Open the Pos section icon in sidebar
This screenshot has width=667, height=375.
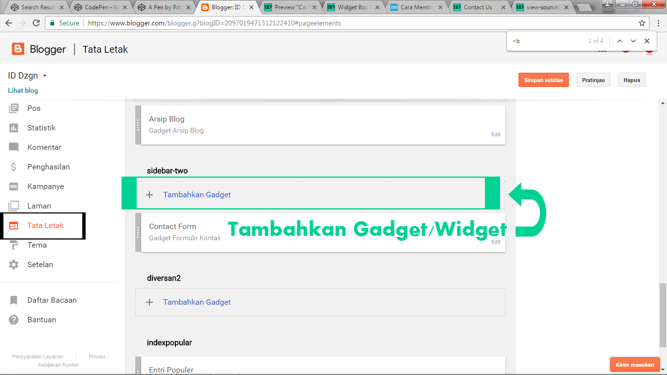pyautogui.click(x=14, y=108)
